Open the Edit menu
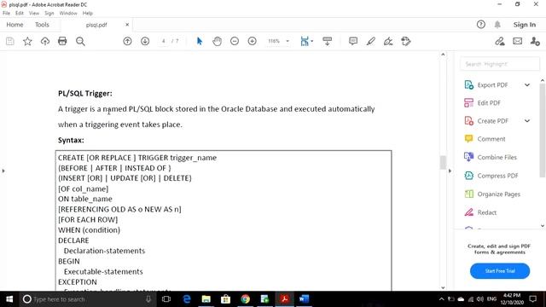 pos(20,14)
